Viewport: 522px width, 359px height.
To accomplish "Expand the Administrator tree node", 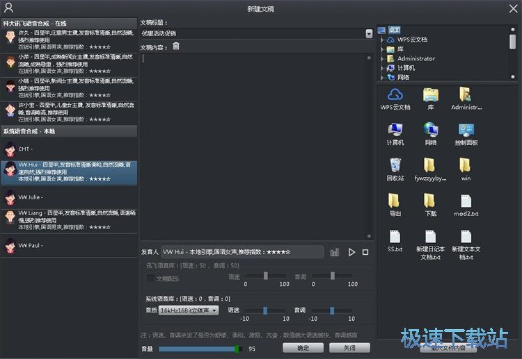I will point(382,59).
